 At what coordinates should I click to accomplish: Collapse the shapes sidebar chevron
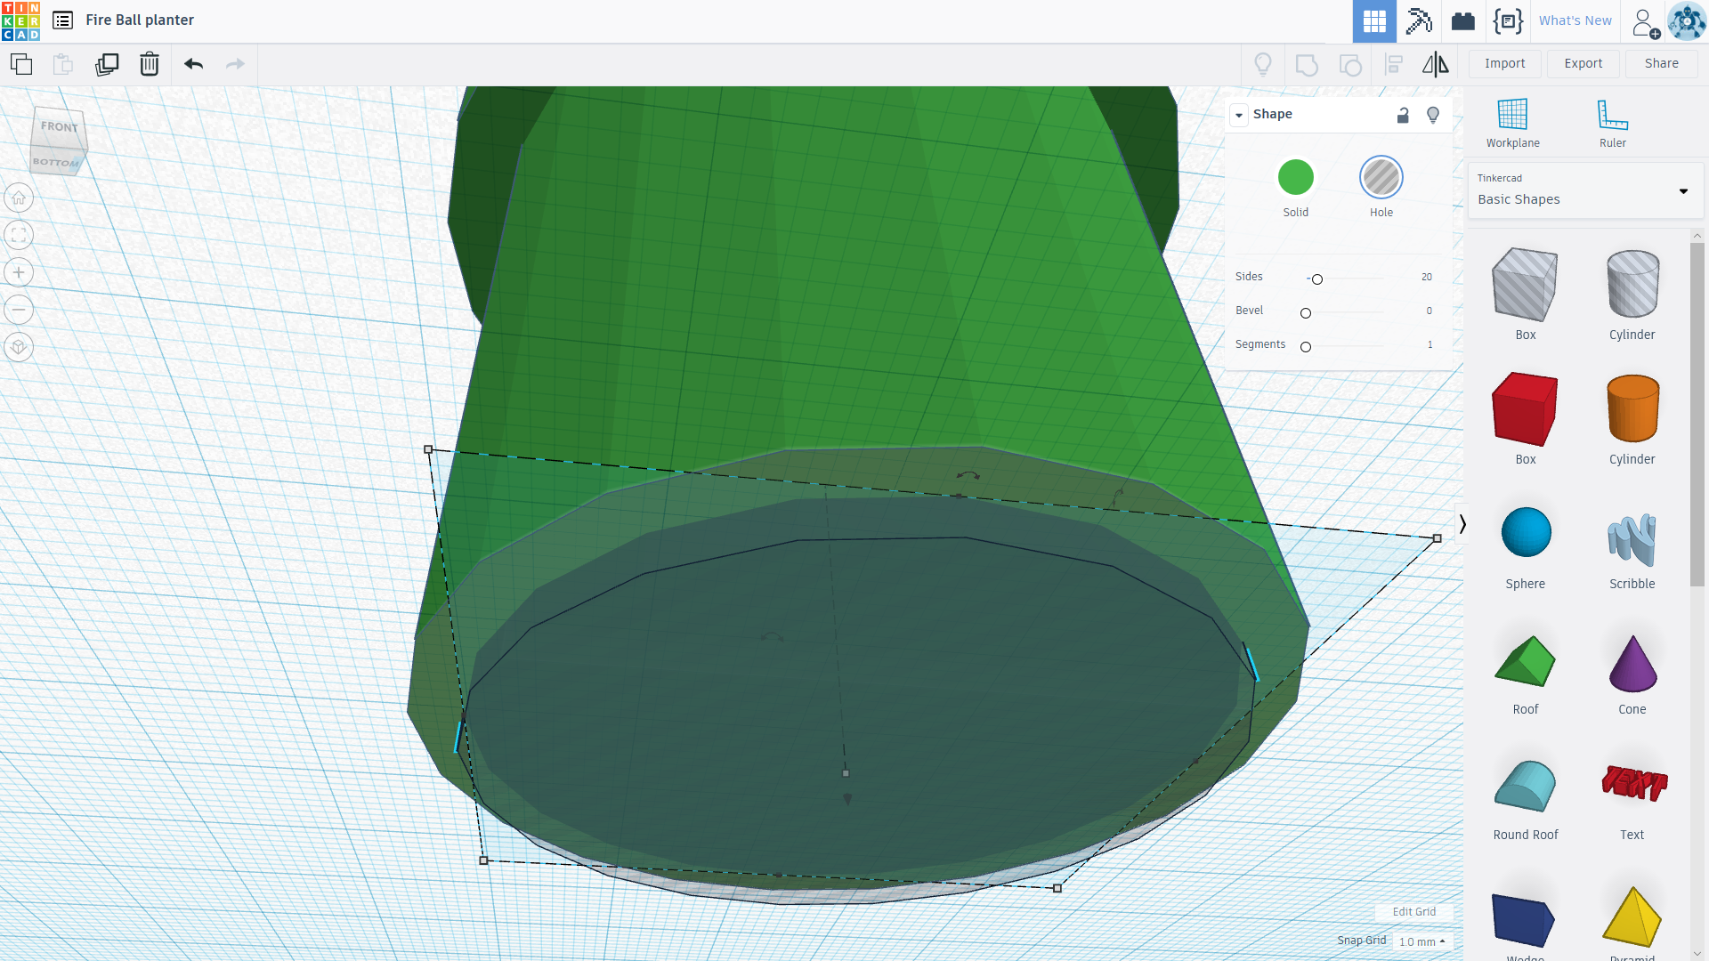pos(1462,524)
